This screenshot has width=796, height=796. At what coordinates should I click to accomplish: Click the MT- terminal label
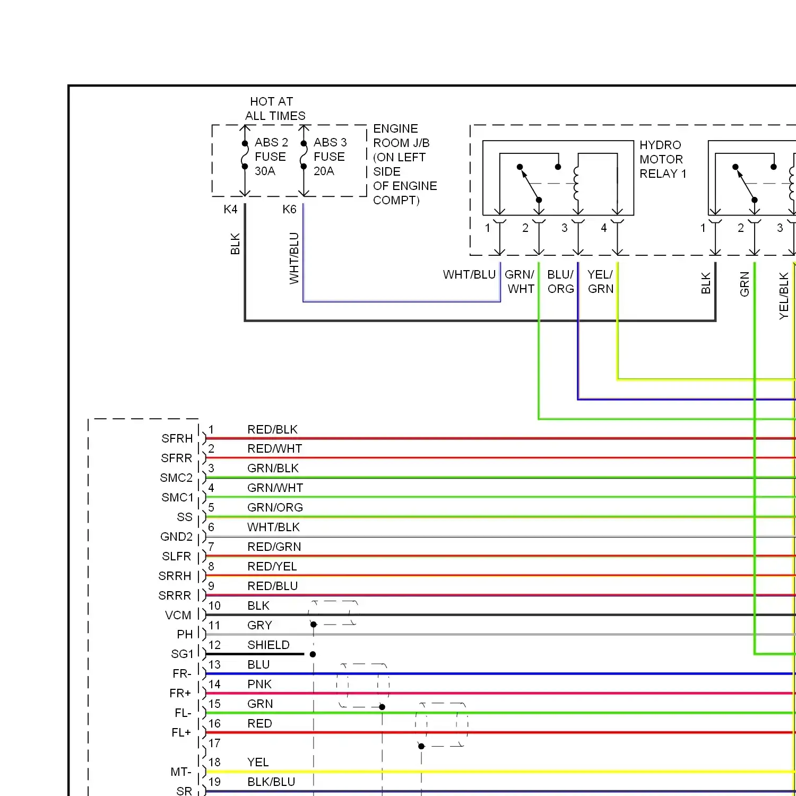pos(181,772)
